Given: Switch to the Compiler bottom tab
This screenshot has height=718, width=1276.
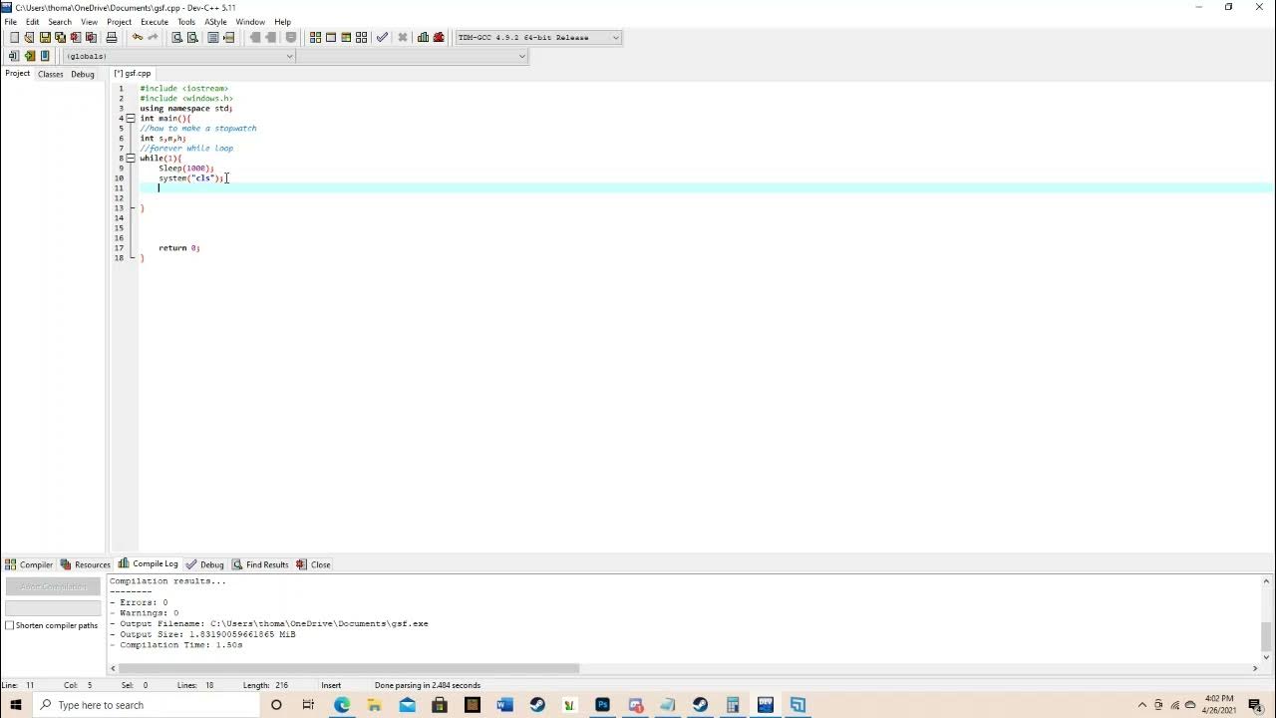Looking at the screenshot, I should [29, 564].
